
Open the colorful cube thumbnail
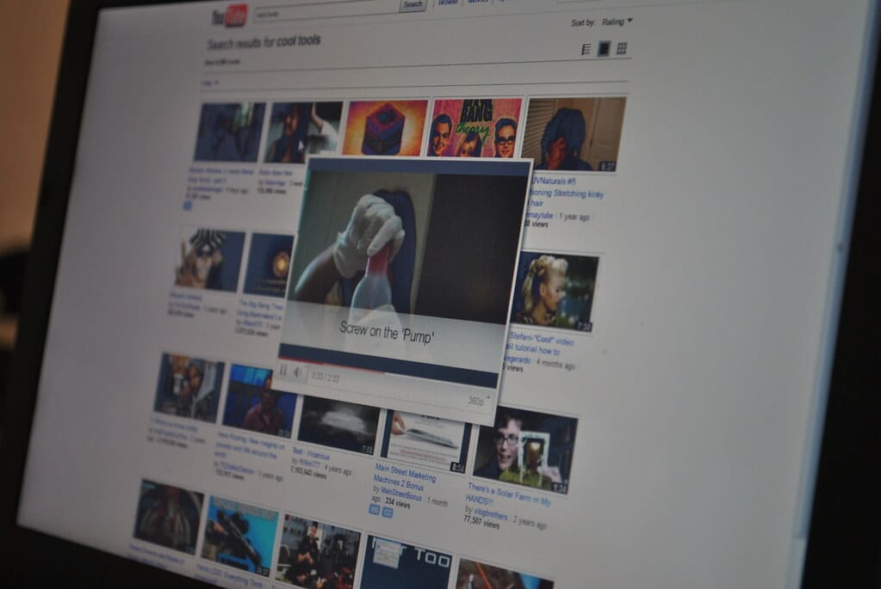(x=385, y=128)
